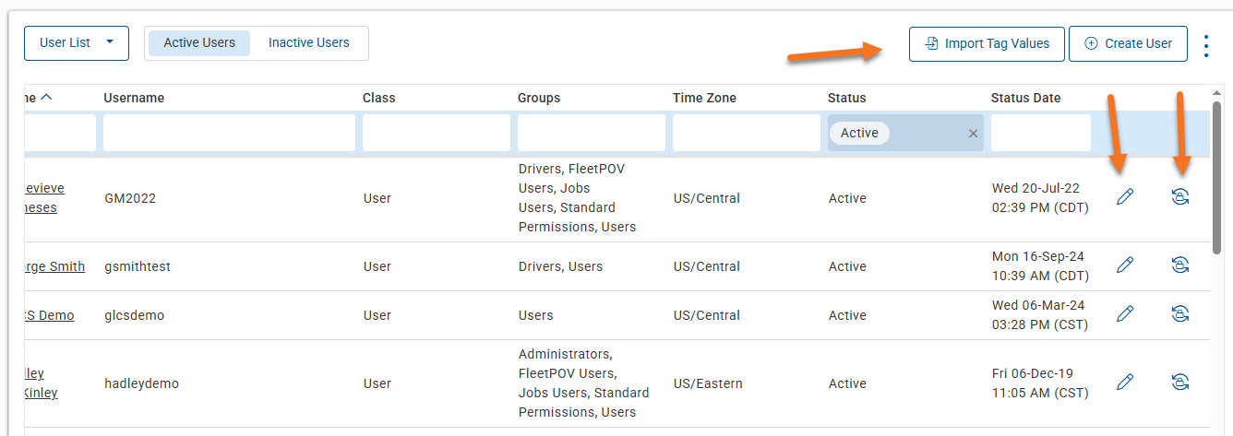This screenshot has height=436, width=1233.
Task: Sort by Status Date column header
Action: (1025, 98)
